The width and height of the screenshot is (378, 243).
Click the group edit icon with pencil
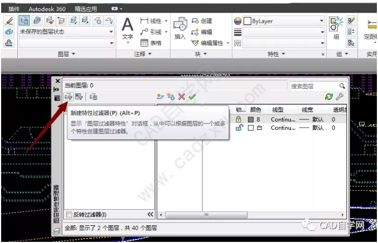pos(351,21)
